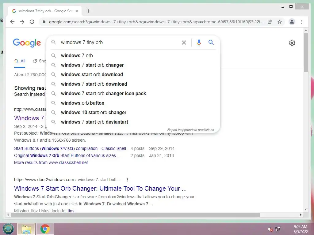Choose suggestion 'windows 7 start orb changer'
This screenshot has width=314, height=235.
[x=133, y=65]
